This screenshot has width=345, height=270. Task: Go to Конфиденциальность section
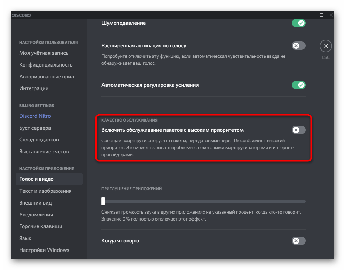pos(46,65)
